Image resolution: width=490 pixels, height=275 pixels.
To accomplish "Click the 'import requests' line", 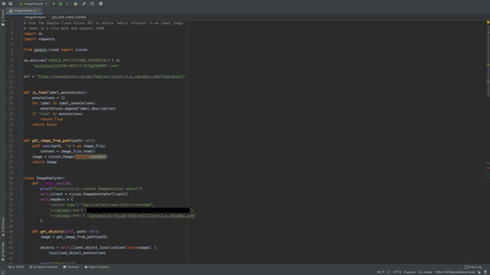I will pyautogui.click(x=40, y=39).
